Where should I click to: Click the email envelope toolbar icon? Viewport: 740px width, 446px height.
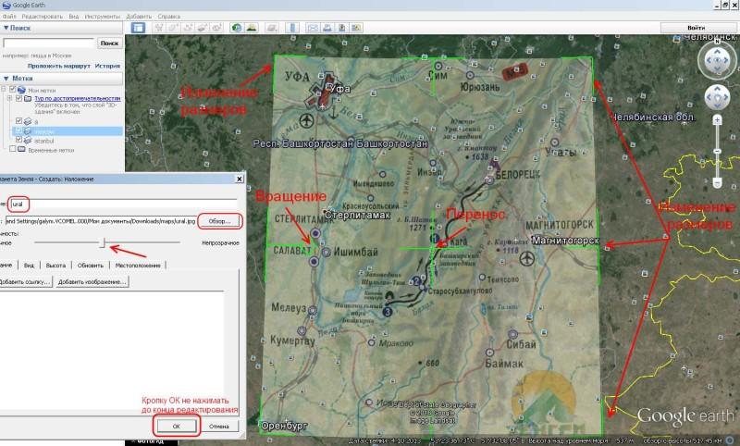[313, 28]
